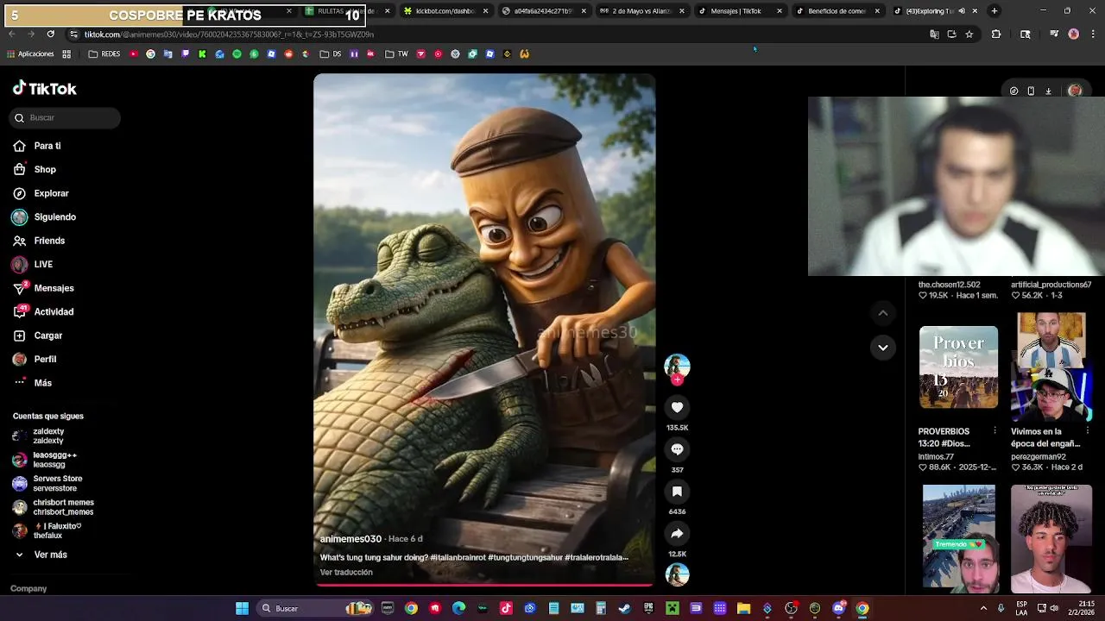Open followed account leaosggg
The width and height of the screenshot is (1105, 621).
45,460
